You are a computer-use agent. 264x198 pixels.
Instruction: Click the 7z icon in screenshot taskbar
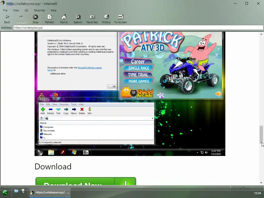click(86, 152)
